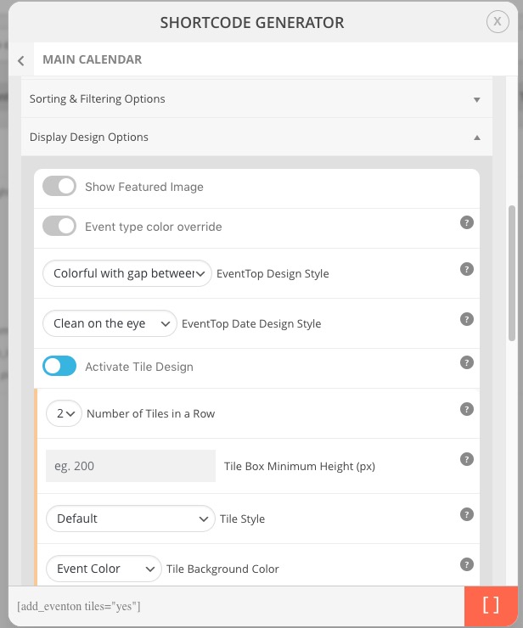The width and height of the screenshot is (523, 628).
Task: Click the Tile Box Minimum Height field
Action: pos(131,466)
